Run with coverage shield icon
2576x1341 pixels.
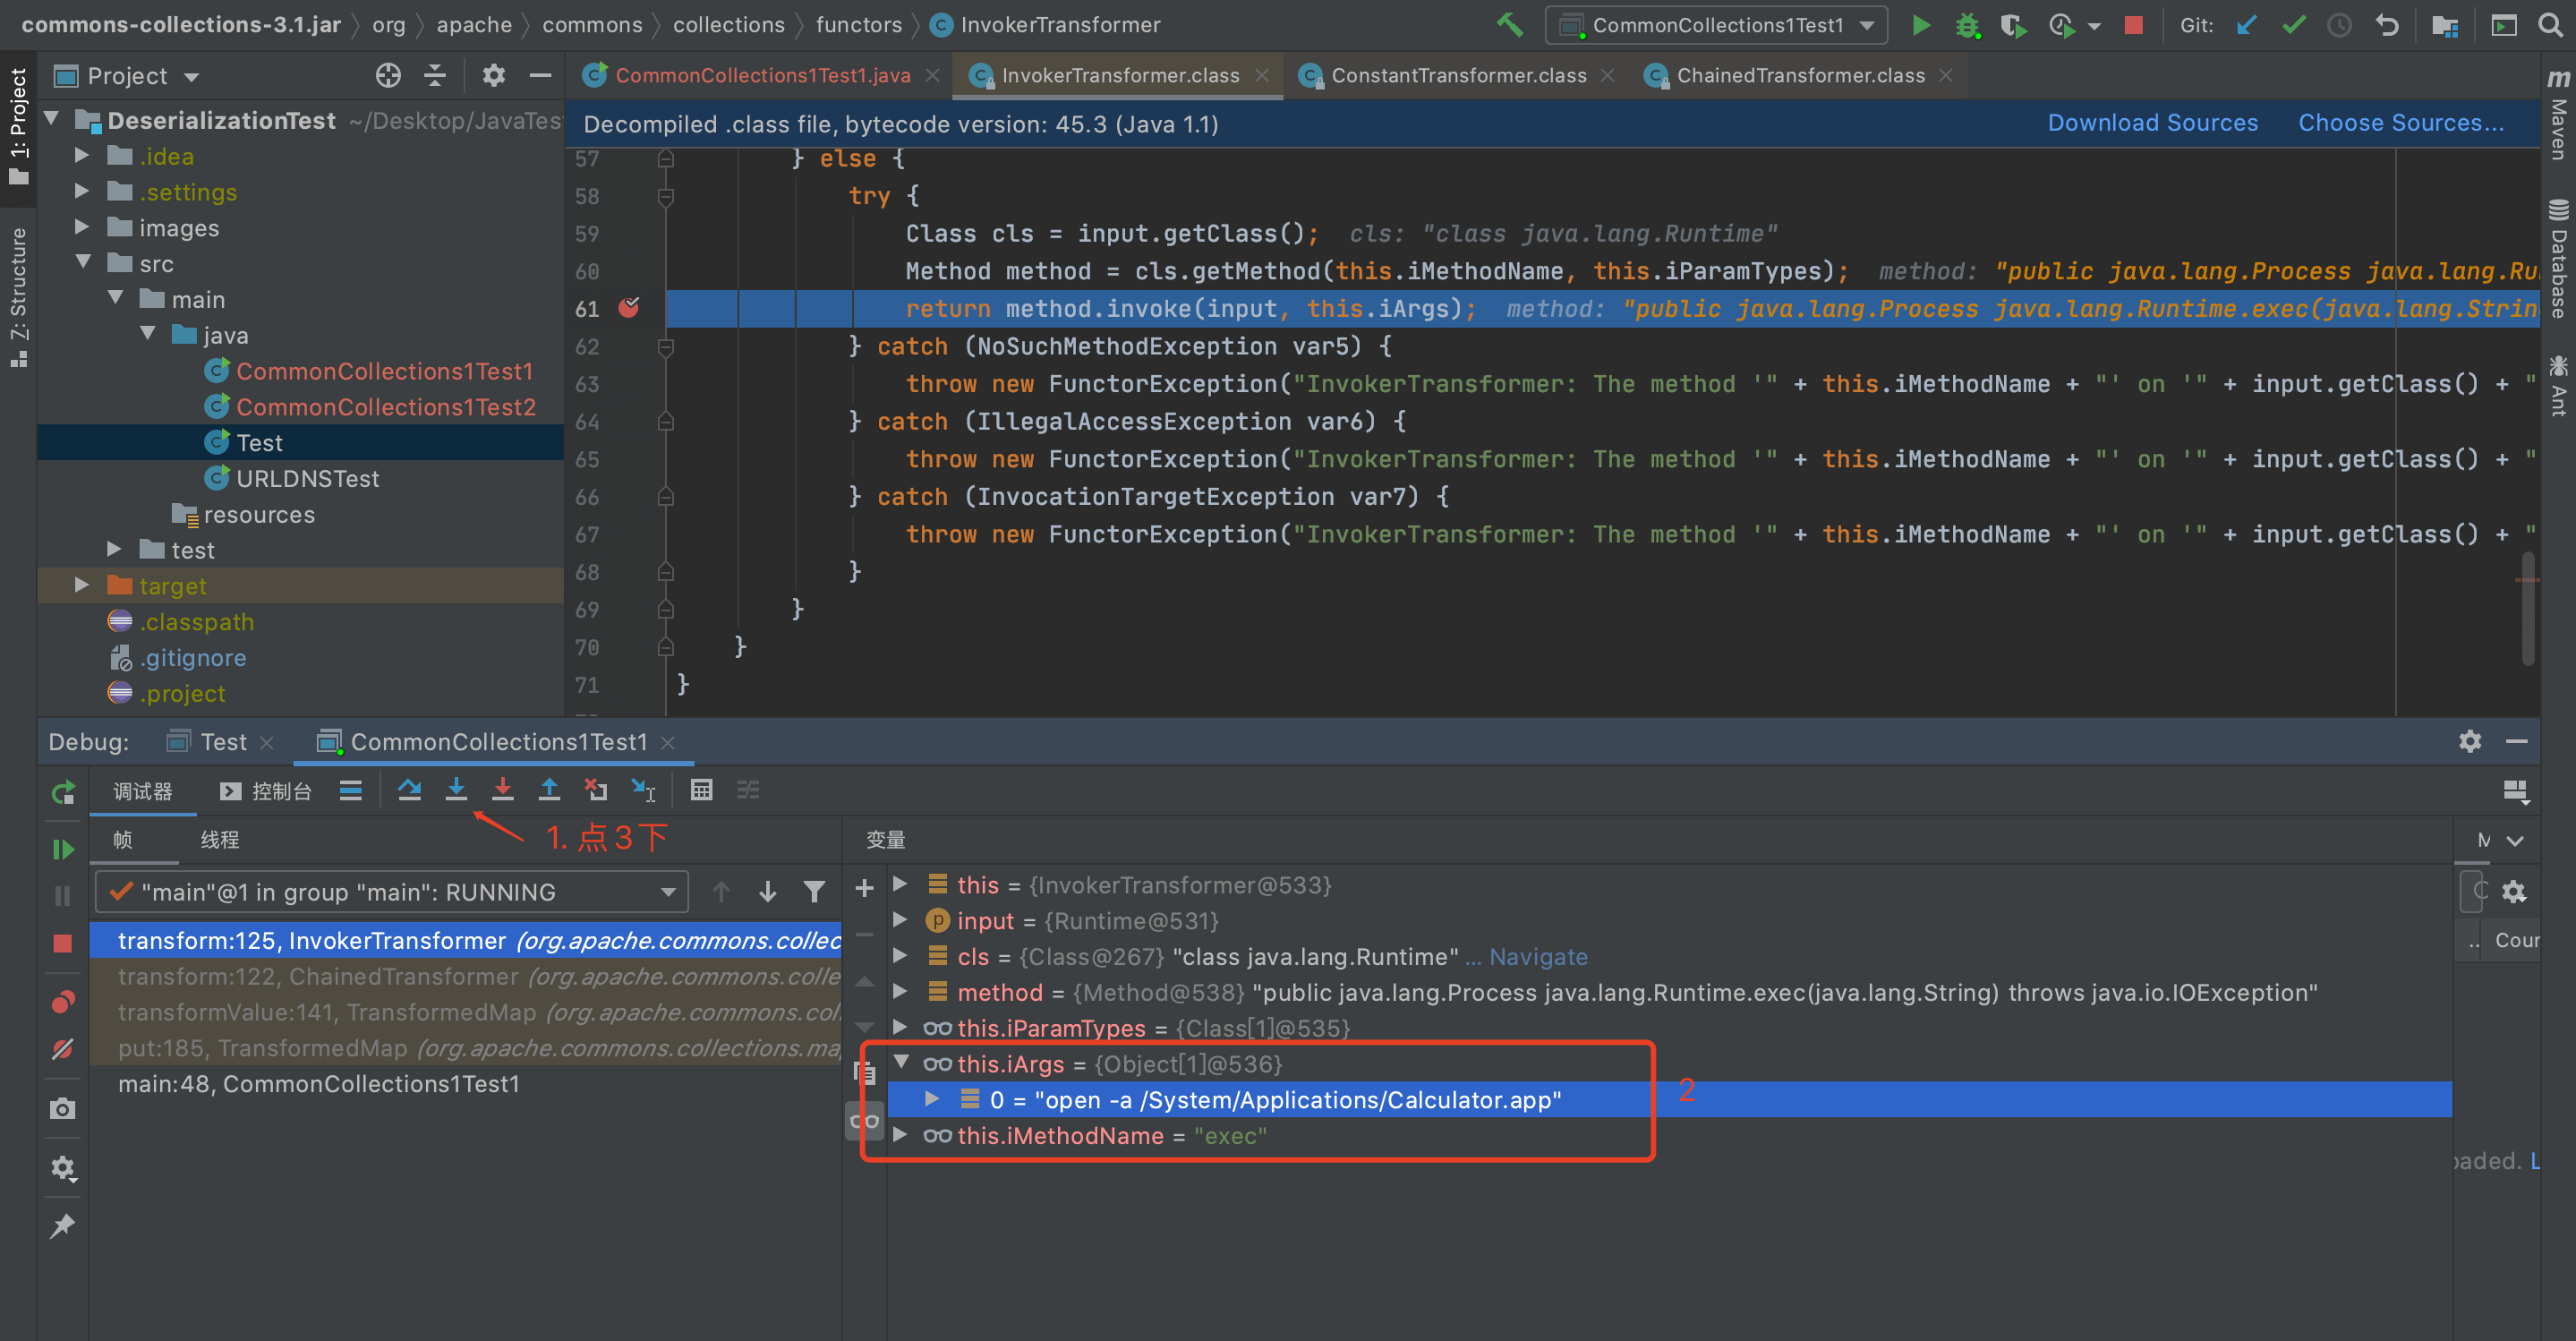pyautogui.click(x=2013, y=25)
